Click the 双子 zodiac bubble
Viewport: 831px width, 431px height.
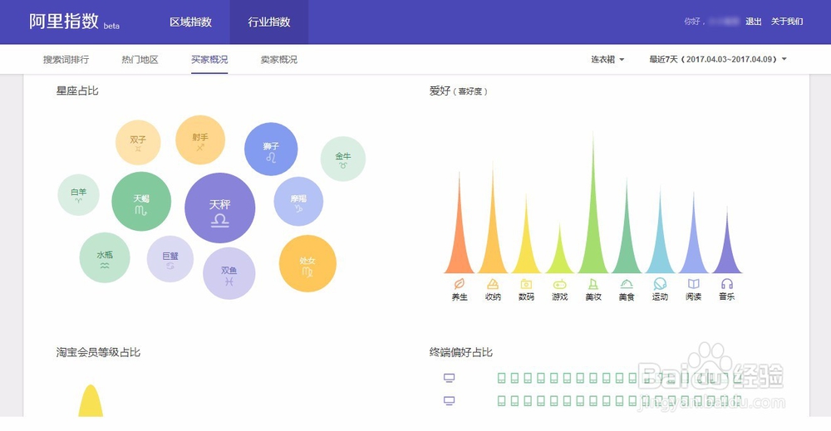pyautogui.click(x=138, y=143)
